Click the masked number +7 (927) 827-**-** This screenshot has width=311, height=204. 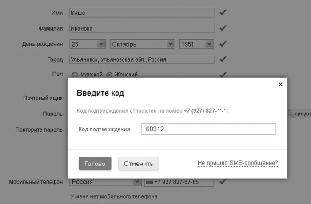[206, 110]
